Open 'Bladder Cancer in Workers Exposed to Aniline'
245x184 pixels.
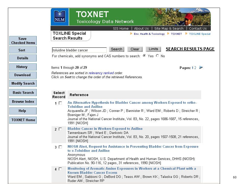pos(105,129)
